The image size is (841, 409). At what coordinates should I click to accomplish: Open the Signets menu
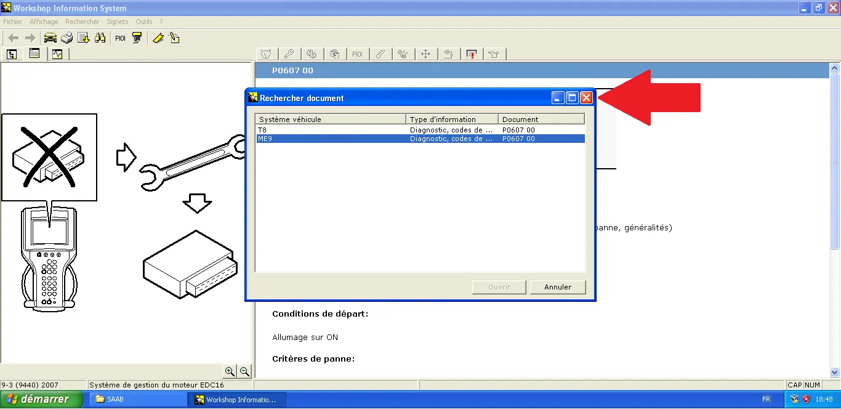tap(118, 22)
